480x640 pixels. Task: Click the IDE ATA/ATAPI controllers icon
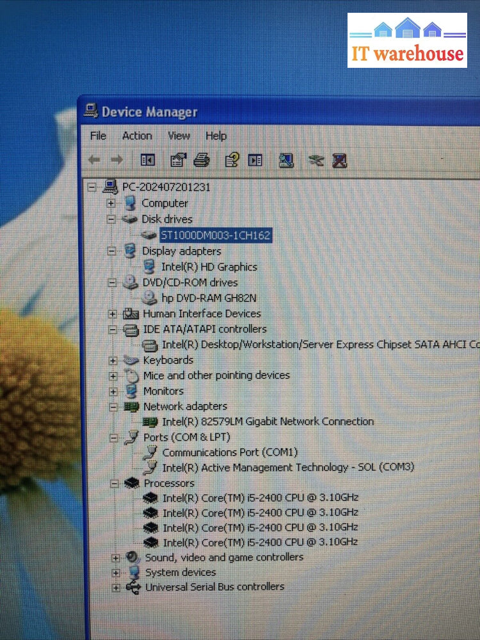tap(131, 330)
